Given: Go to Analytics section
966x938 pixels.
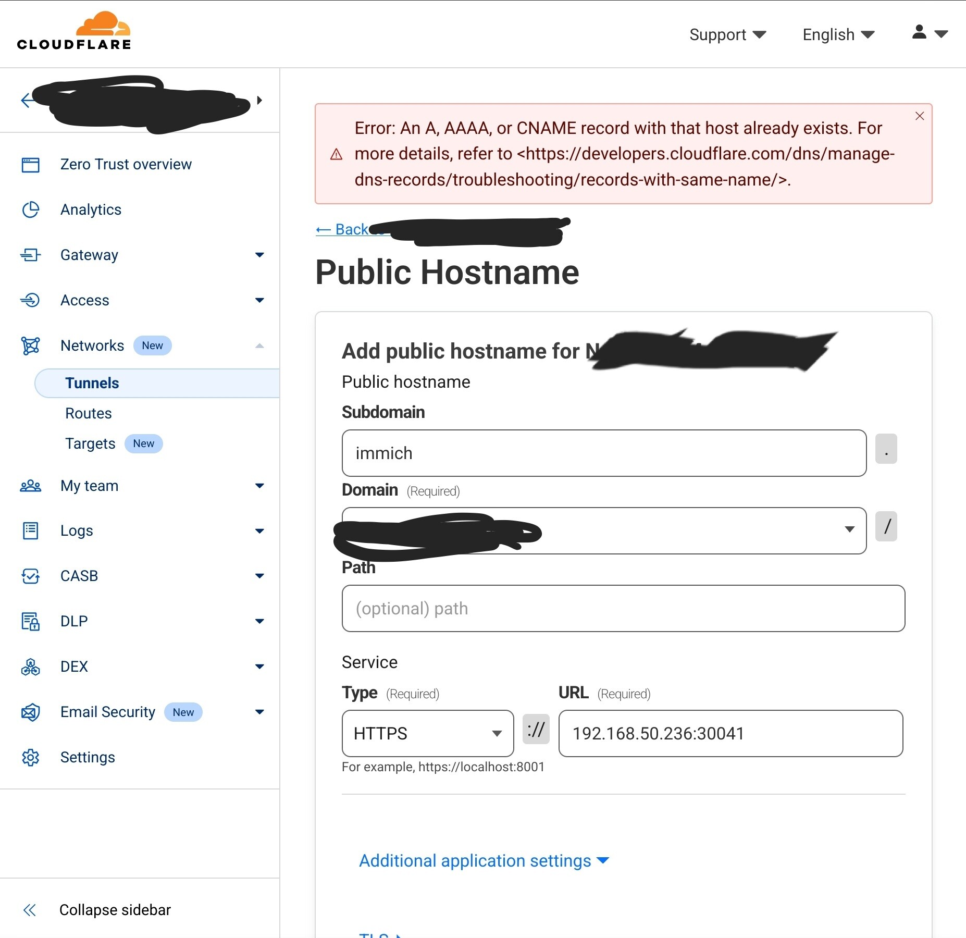Looking at the screenshot, I should click(x=91, y=209).
